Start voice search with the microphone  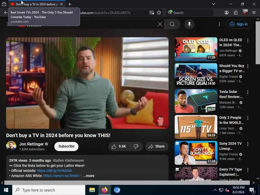189,24
